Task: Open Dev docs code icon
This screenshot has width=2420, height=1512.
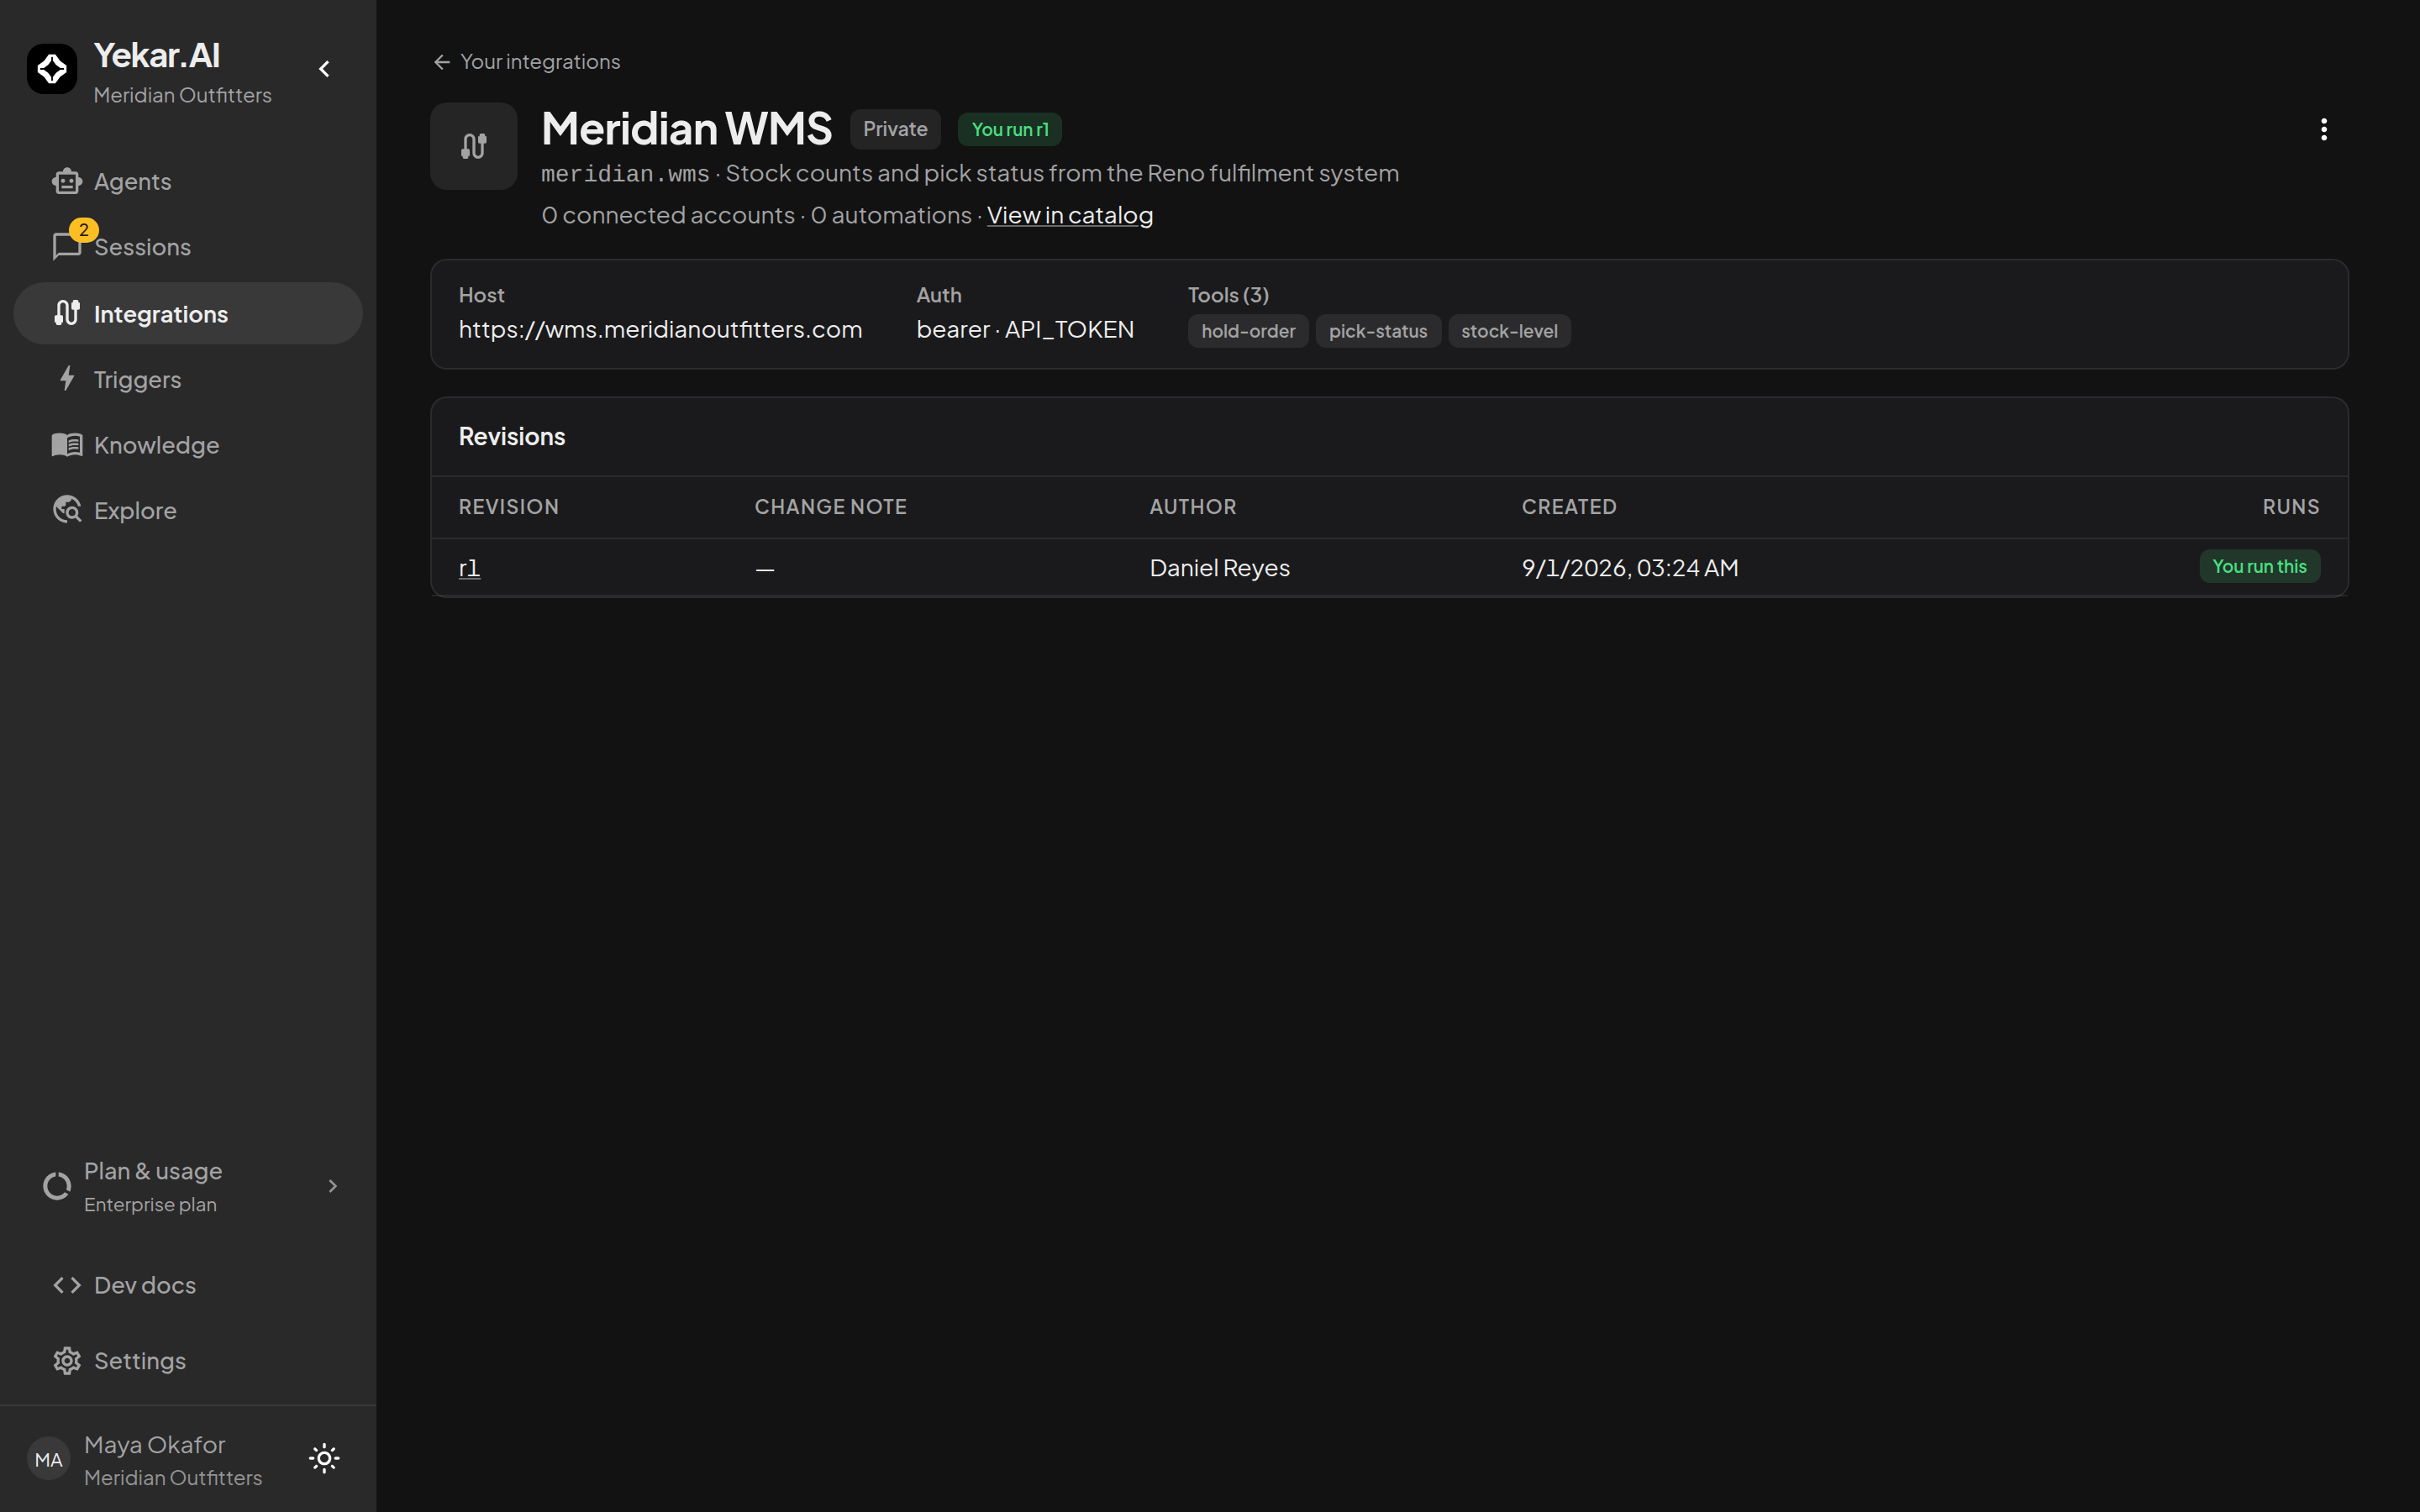Action: click(x=67, y=1285)
